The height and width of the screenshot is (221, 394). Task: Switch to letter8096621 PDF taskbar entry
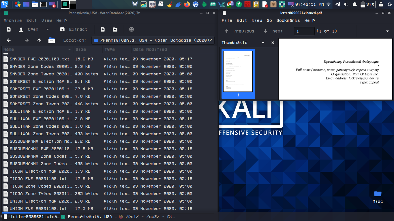coord(31,217)
